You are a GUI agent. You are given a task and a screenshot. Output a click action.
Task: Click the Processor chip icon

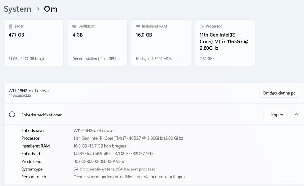point(202,26)
